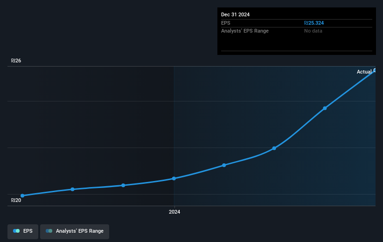The image size is (383, 242).
Task: Click the Actual label on the chart
Action: [364, 72]
